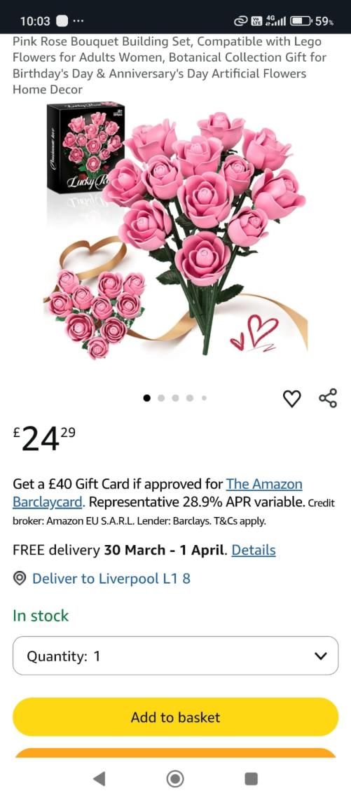Tap the Quantity dropdown chevron
Viewport: 351px width, 800px height.
tap(320, 656)
